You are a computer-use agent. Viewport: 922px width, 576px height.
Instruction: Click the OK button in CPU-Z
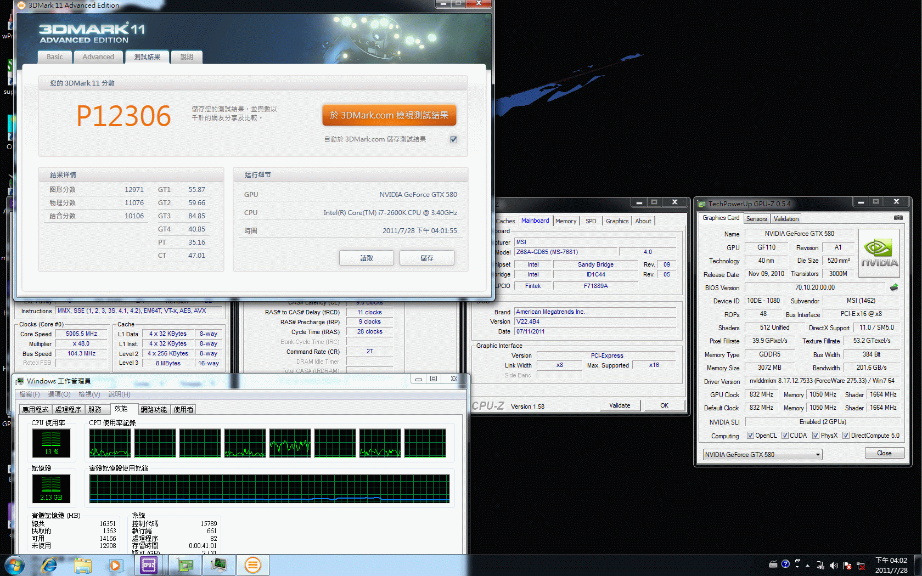point(664,405)
